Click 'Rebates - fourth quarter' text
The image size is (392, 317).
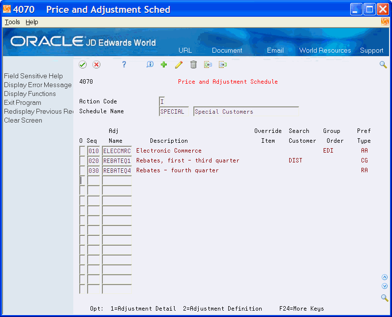pos(177,170)
